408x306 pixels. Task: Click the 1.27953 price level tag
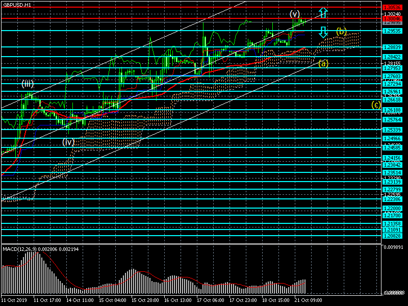(x=393, y=68)
